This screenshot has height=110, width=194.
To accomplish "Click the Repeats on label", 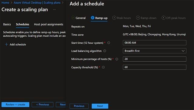I will pyautogui.click(x=78, y=27).
